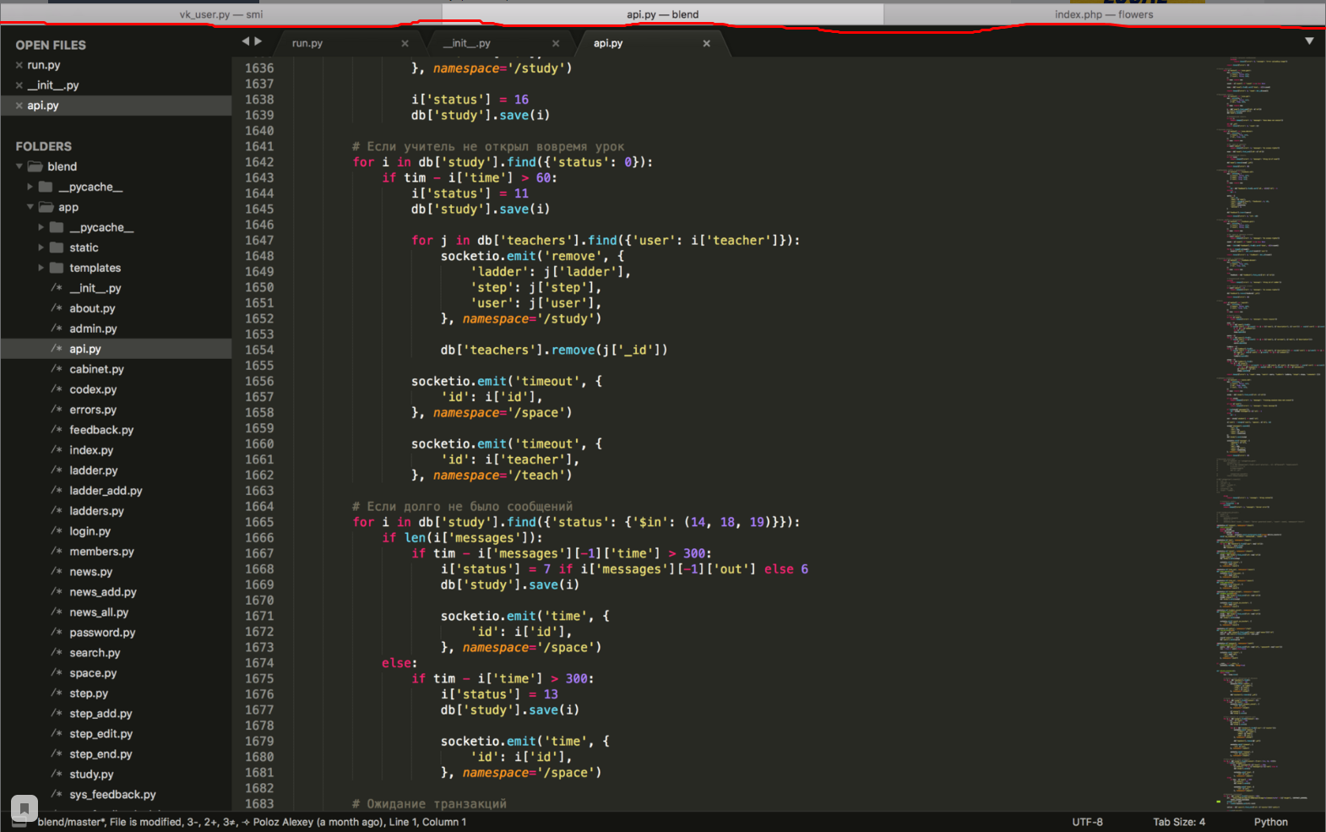Open ladder_add.py in sidebar
1326x832 pixels.
click(106, 491)
